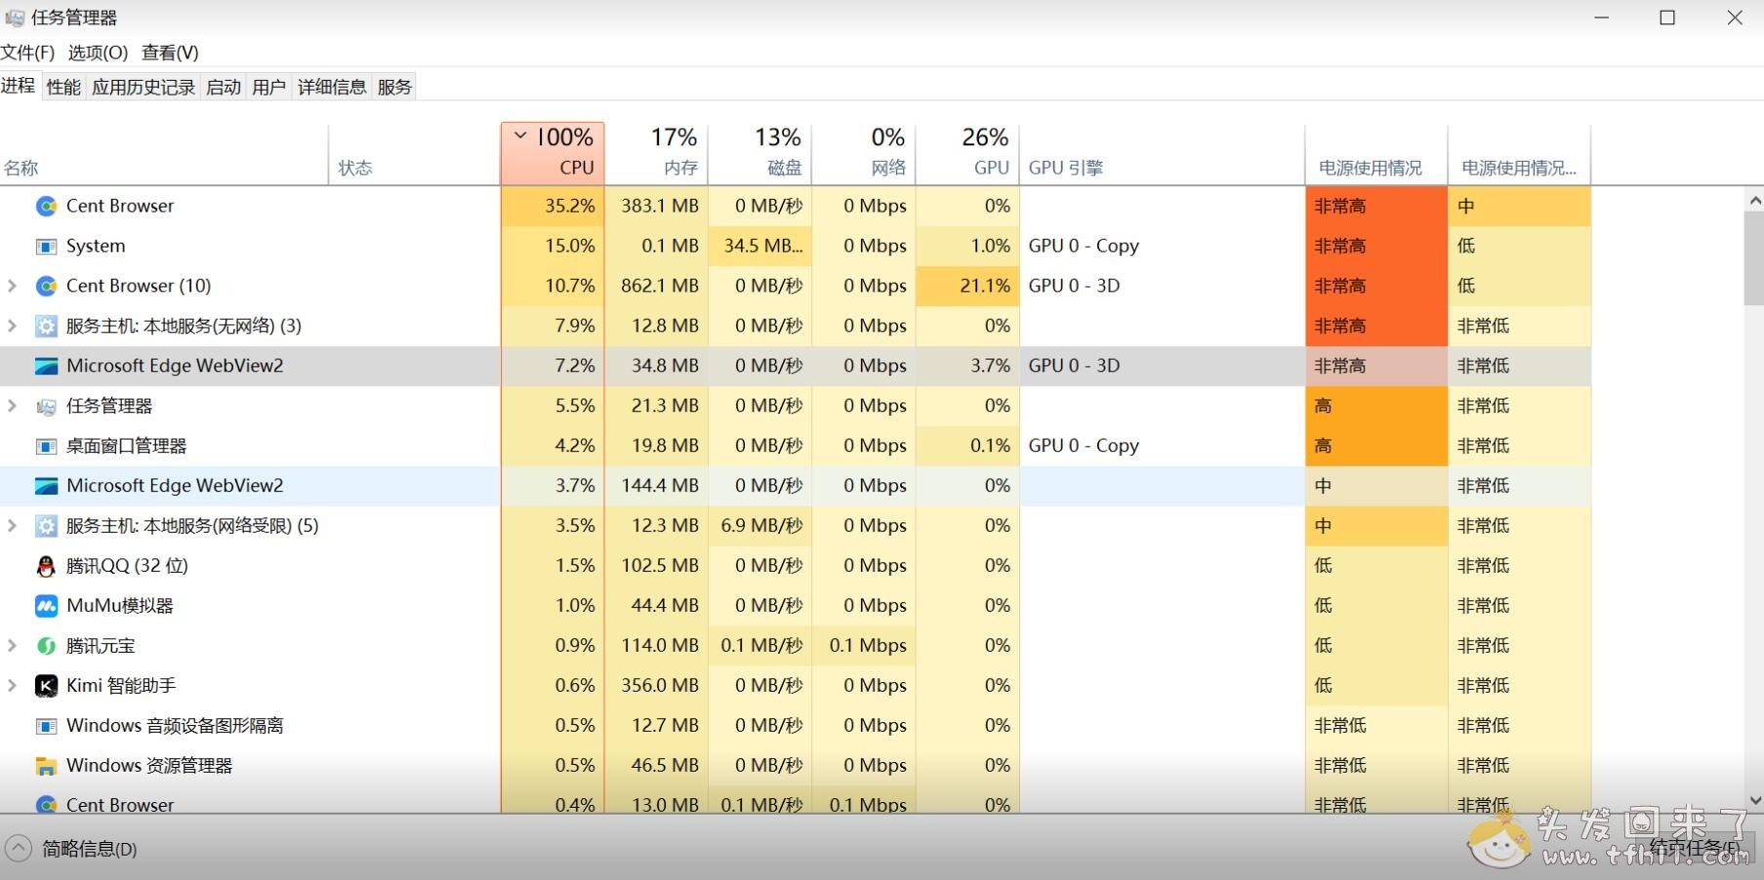Expand the 任务管理器 process row
The width and height of the screenshot is (1764, 880).
click(13, 406)
